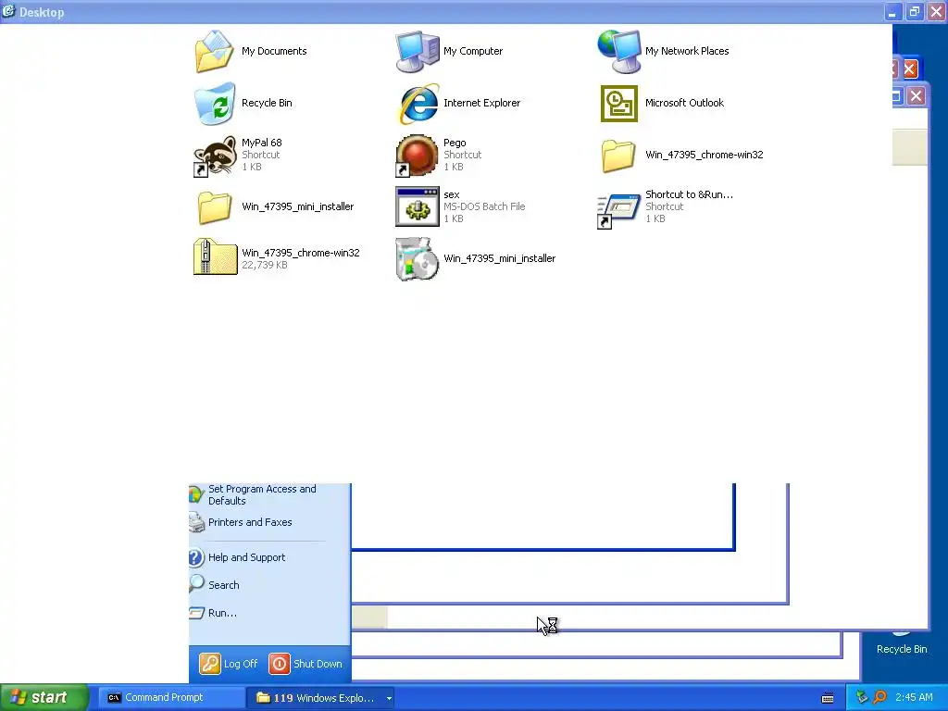Select the MyPal 68 raccoon shortcut icon
The width and height of the screenshot is (948, 711).
click(215, 156)
